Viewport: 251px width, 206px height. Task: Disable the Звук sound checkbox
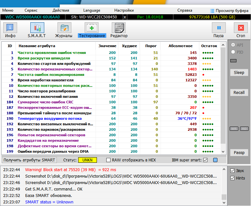tap(233, 170)
